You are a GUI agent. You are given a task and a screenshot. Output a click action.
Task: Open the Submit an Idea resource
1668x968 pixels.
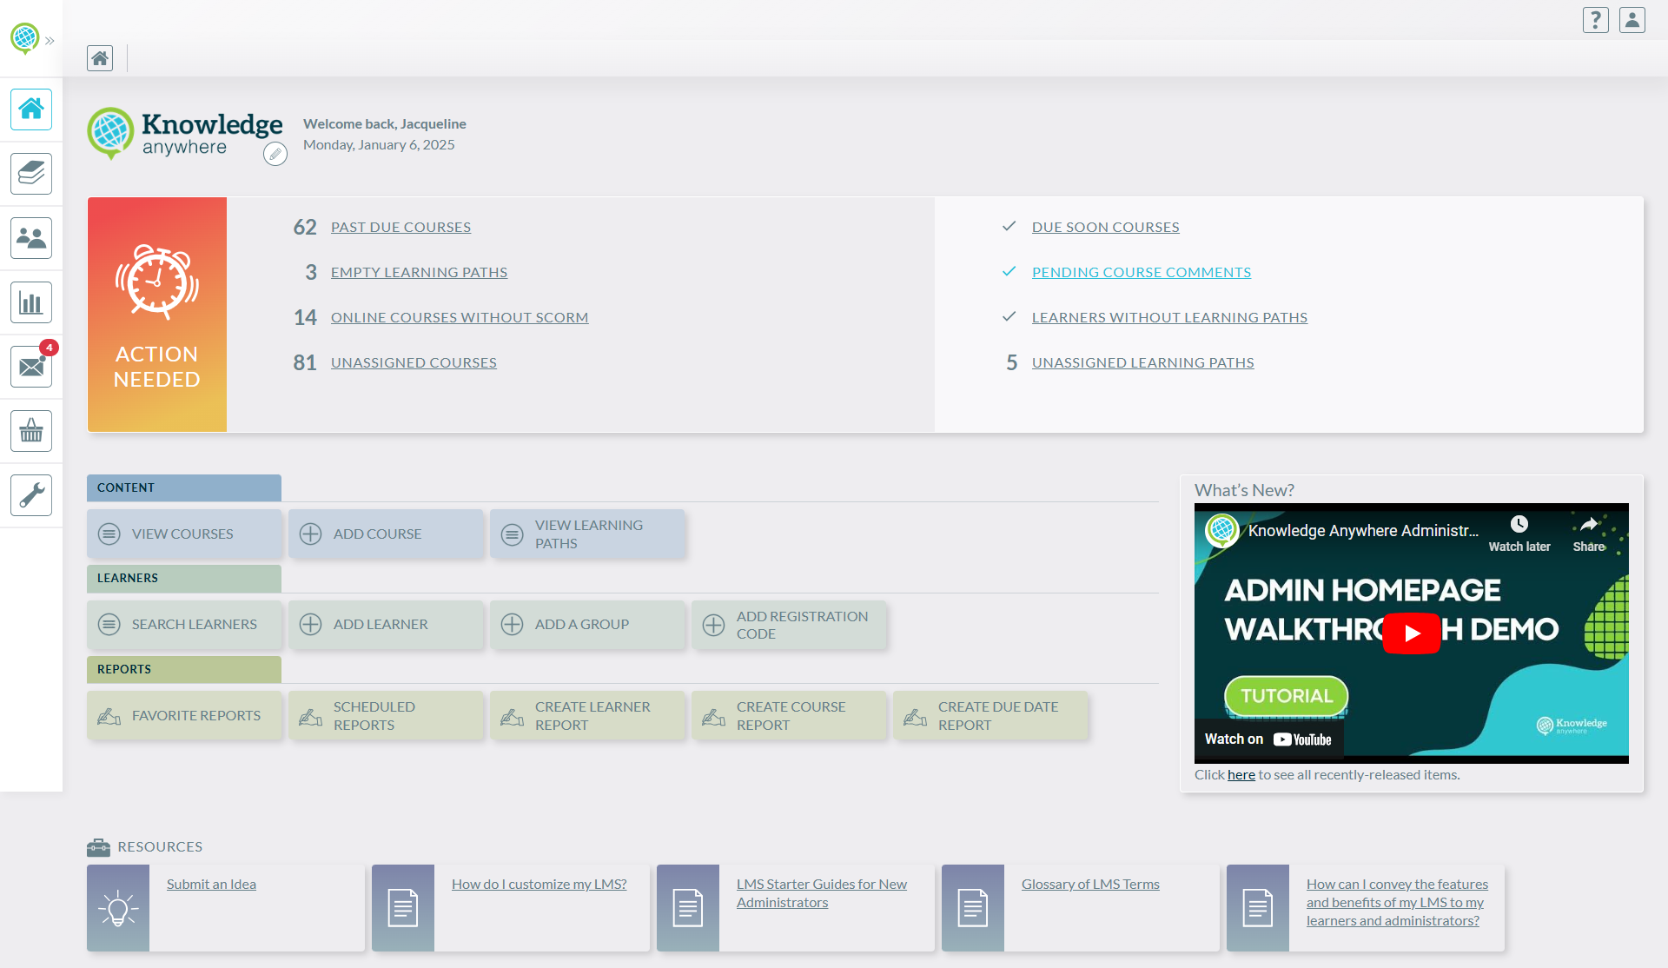[x=211, y=884]
